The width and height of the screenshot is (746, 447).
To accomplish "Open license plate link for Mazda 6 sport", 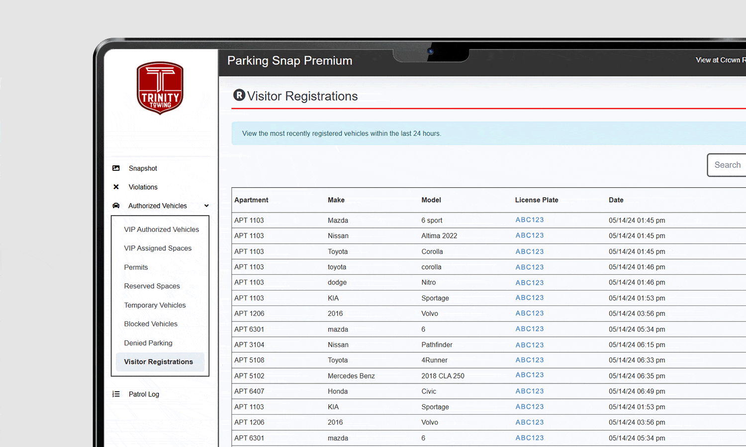I will [529, 220].
